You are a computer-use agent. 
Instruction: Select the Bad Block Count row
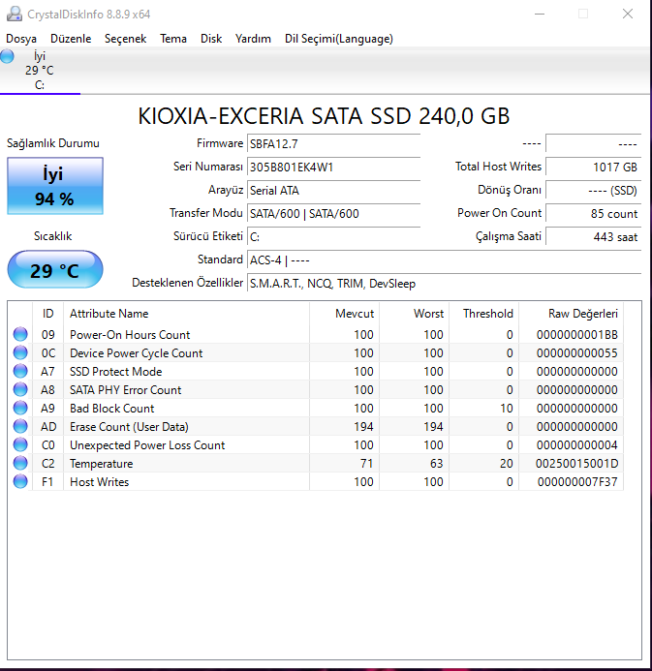[x=316, y=408]
